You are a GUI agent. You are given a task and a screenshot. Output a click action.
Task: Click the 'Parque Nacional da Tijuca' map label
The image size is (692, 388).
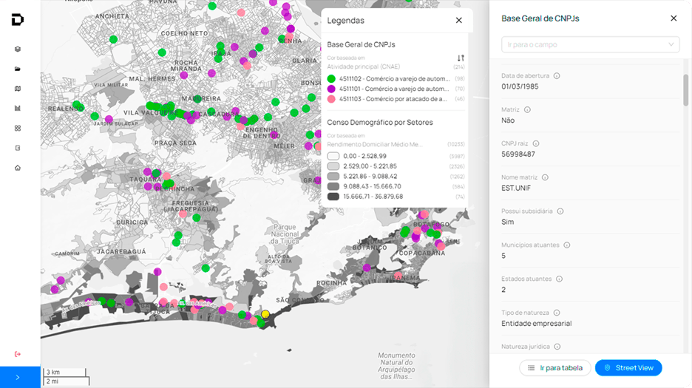coord(285,234)
